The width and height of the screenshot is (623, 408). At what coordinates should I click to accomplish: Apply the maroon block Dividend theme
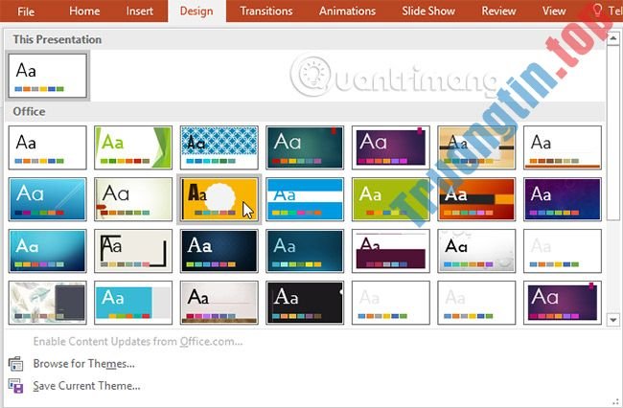390,251
